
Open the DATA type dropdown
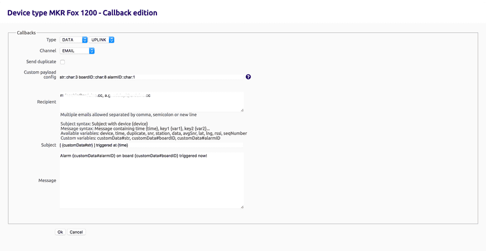(x=74, y=40)
